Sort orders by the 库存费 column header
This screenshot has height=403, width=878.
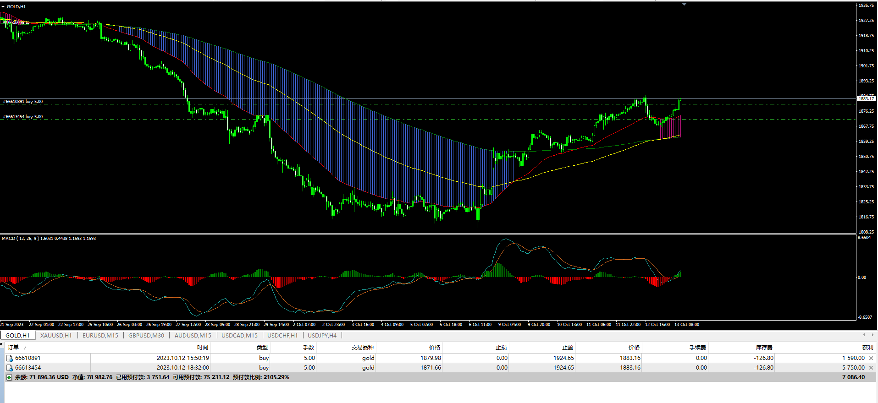[x=764, y=348]
